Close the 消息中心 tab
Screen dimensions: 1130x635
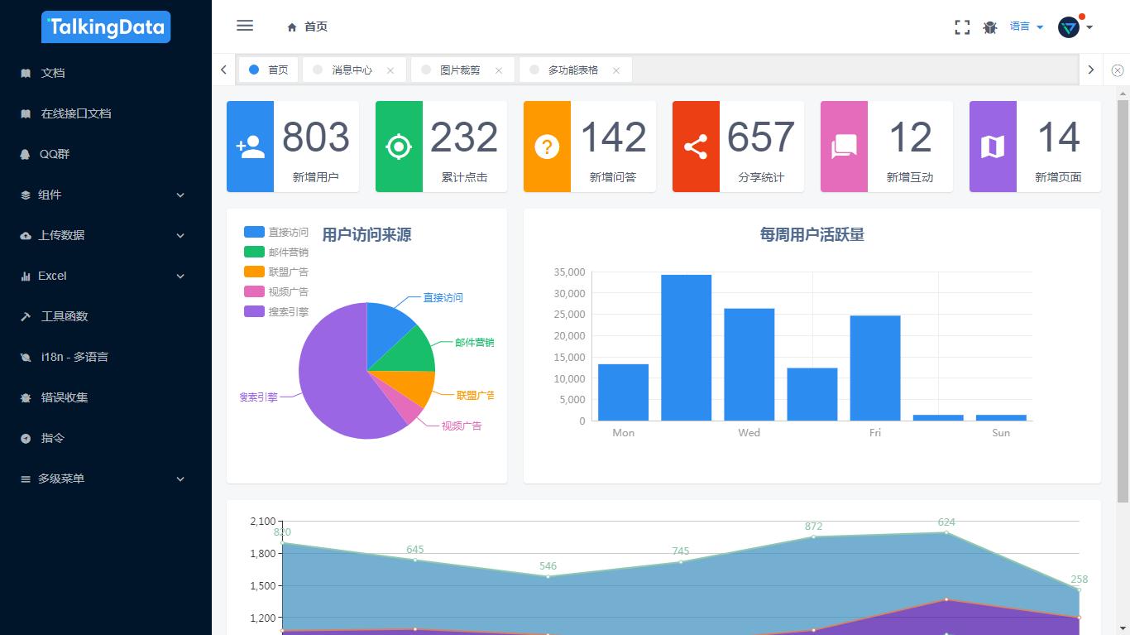tap(390, 70)
